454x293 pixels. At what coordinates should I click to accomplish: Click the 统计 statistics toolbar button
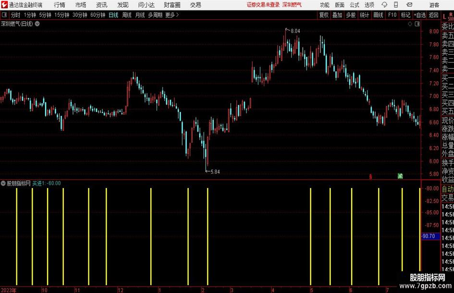pyautogui.click(x=364, y=15)
